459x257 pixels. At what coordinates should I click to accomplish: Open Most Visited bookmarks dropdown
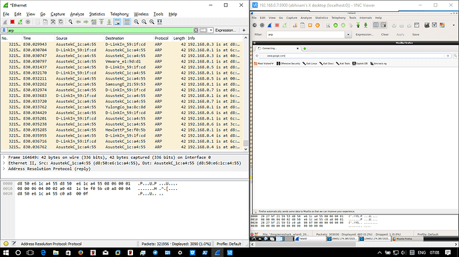(263, 64)
